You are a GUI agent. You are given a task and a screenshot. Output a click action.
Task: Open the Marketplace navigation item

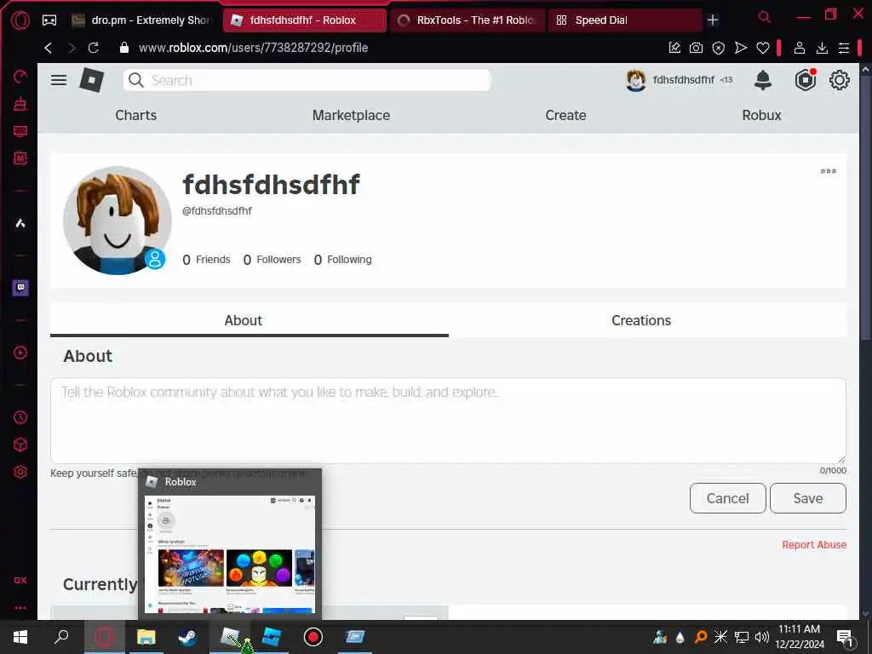pos(351,115)
